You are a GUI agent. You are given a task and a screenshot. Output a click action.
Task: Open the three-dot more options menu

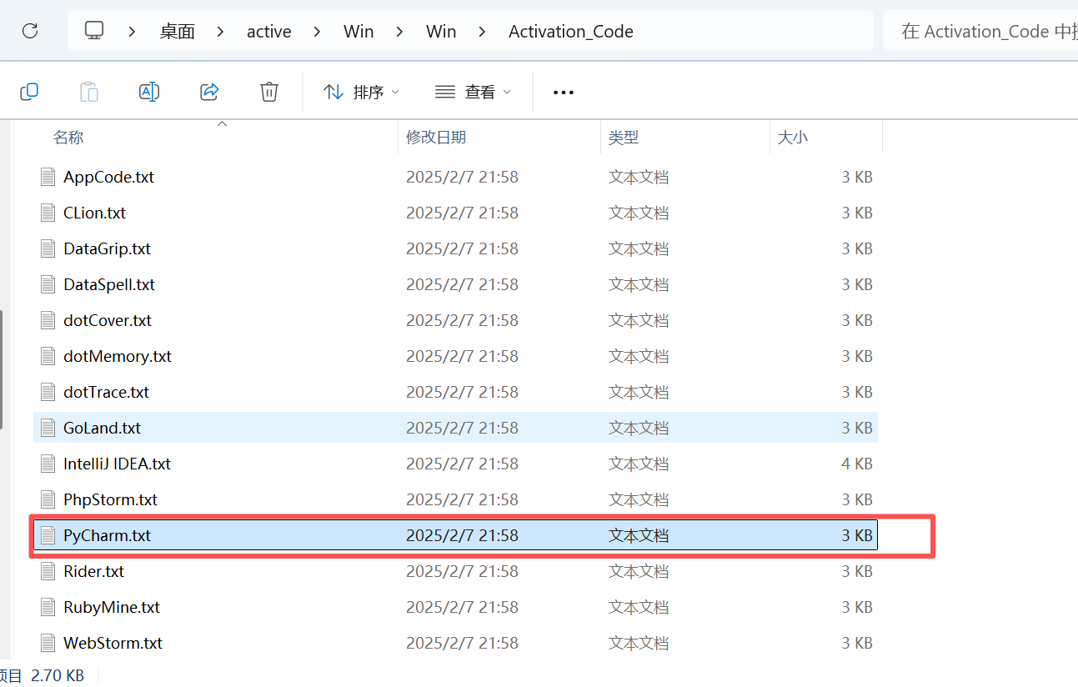[x=564, y=92]
